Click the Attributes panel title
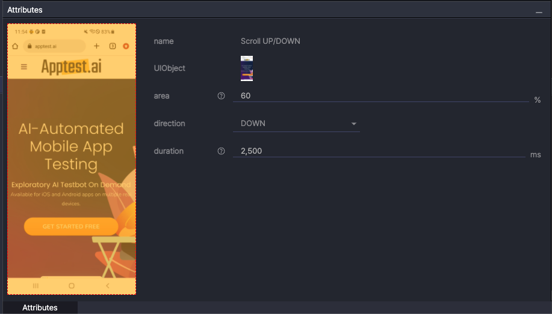 coord(25,10)
